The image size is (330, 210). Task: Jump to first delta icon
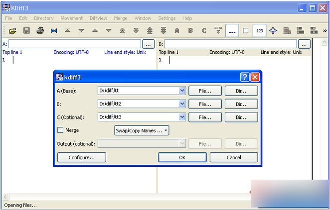[x=68, y=31]
